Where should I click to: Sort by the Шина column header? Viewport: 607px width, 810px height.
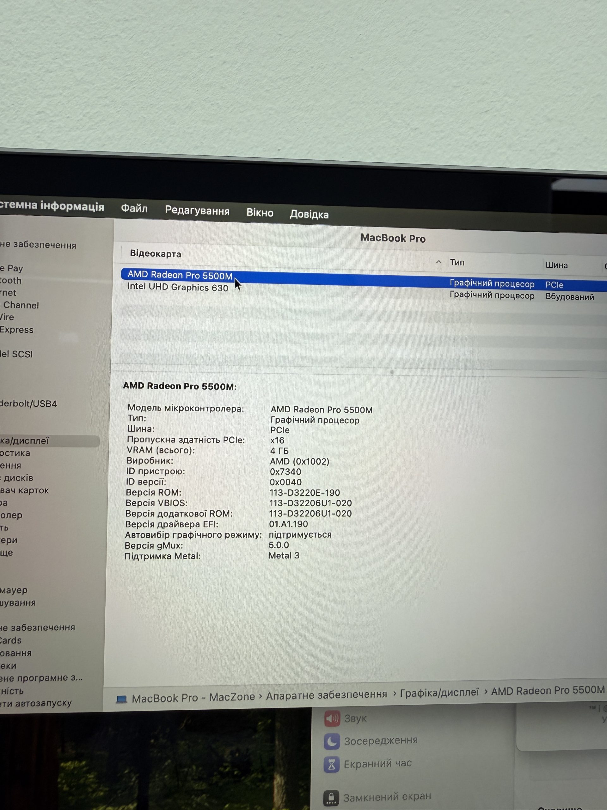(x=556, y=265)
